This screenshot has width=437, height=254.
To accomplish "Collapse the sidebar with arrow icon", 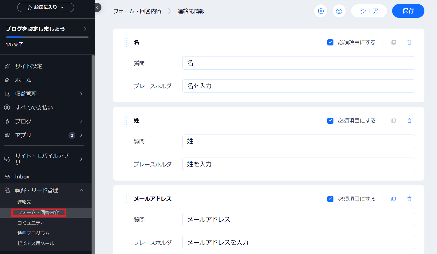I will coord(97,8).
